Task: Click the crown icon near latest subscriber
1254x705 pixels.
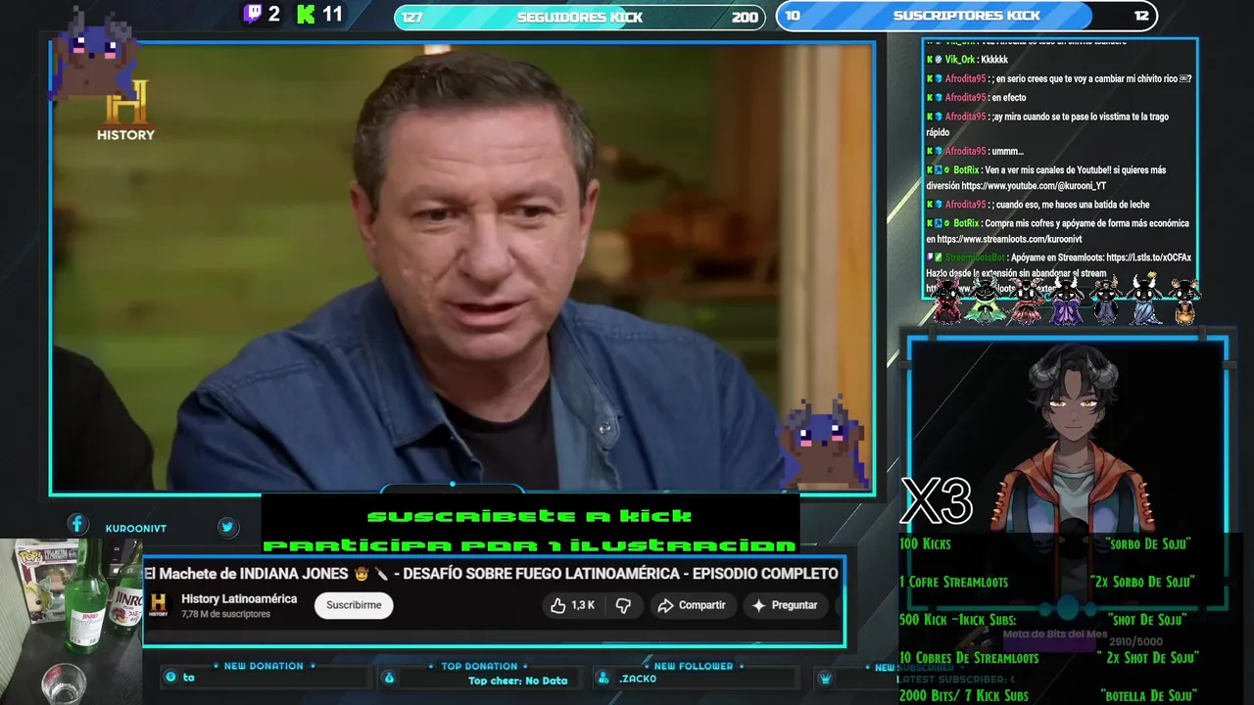Action: point(826,678)
